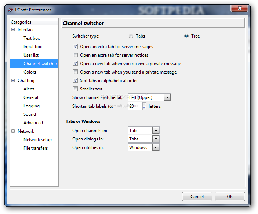Open the General chatting category

31,97
